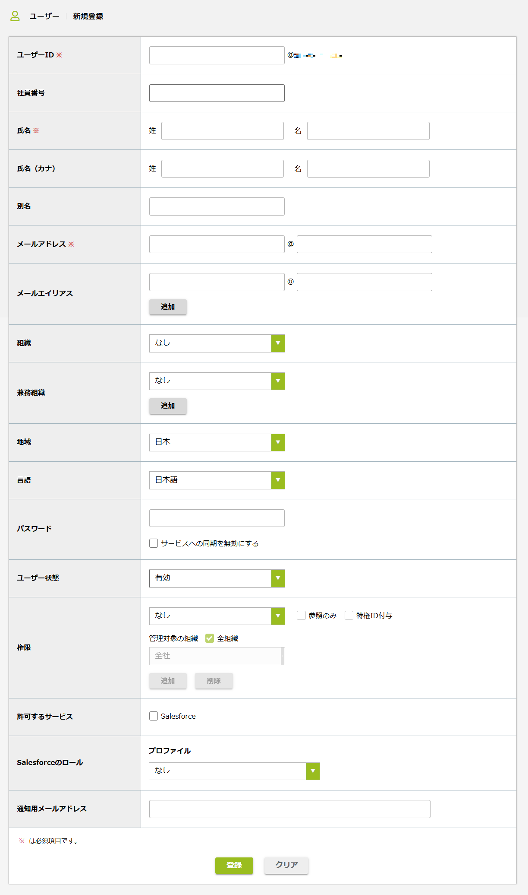
Task: Click the クリア button
Action: click(x=286, y=865)
